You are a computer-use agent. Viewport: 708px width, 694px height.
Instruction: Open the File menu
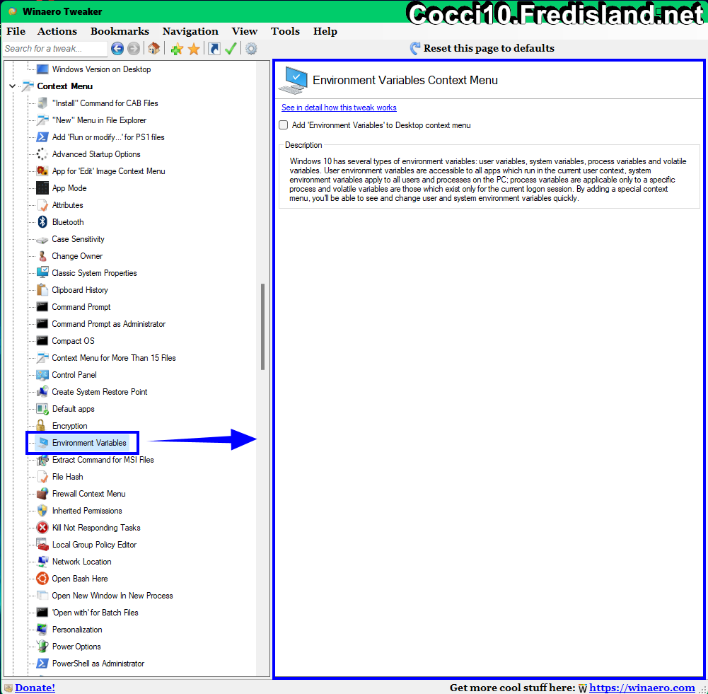(x=16, y=31)
